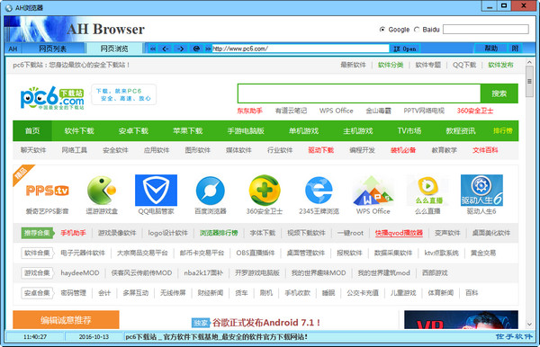
Task: Click the 2016-10-13 status bar date
Action: (x=94, y=337)
